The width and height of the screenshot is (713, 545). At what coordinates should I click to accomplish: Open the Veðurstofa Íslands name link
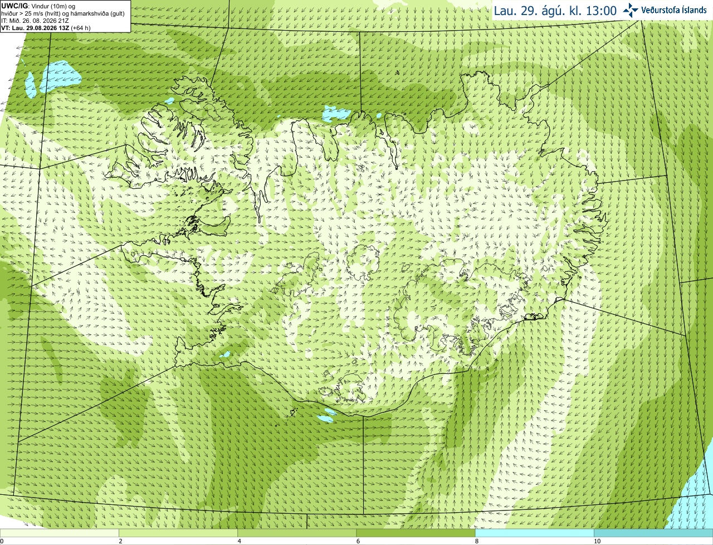tap(673, 10)
